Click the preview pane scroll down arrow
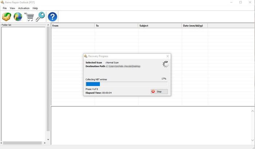Image resolution: width=255 pixels, height=149 pixels. (252, 140)
